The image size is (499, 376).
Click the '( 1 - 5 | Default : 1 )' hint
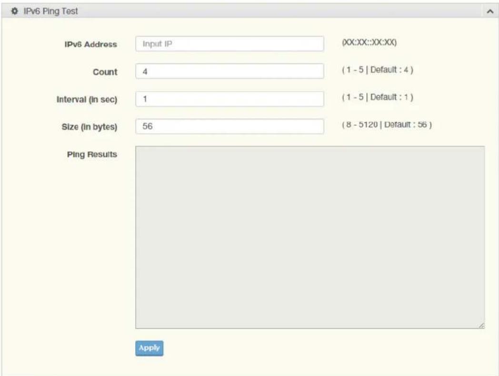click(x=378, y=97)
